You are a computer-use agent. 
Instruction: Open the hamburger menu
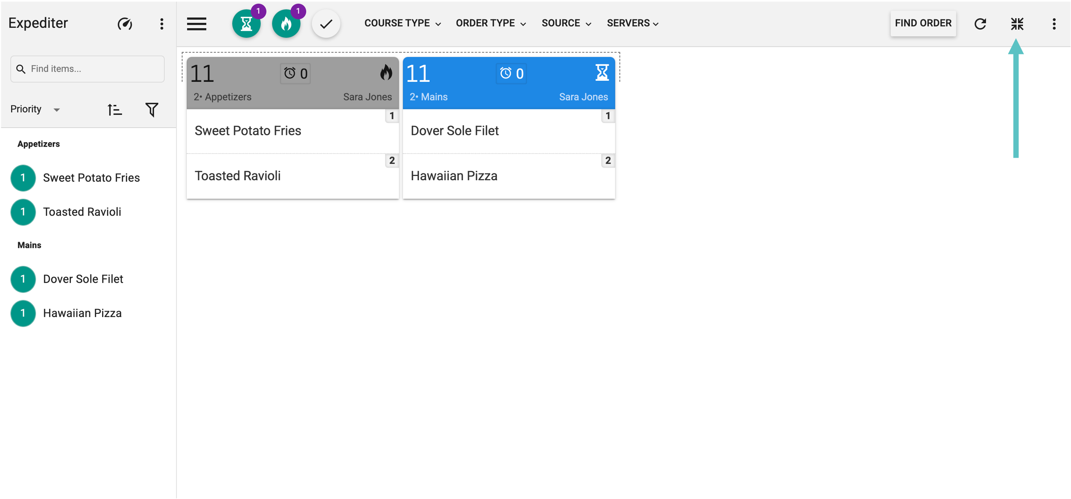point(196,24)
